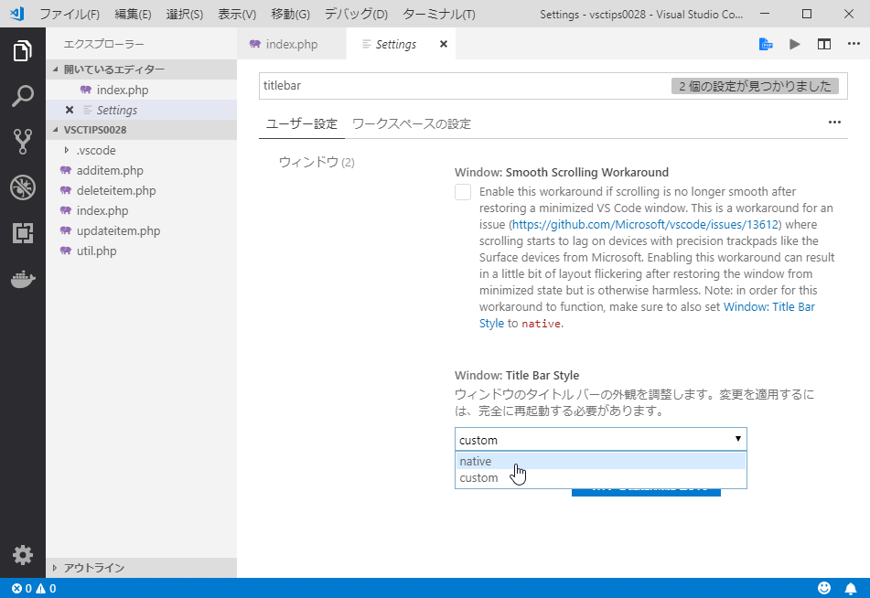Screen dimensions: 870x598
Task: Open the Settings gear in the activity bar
Action: coord(22,554)
